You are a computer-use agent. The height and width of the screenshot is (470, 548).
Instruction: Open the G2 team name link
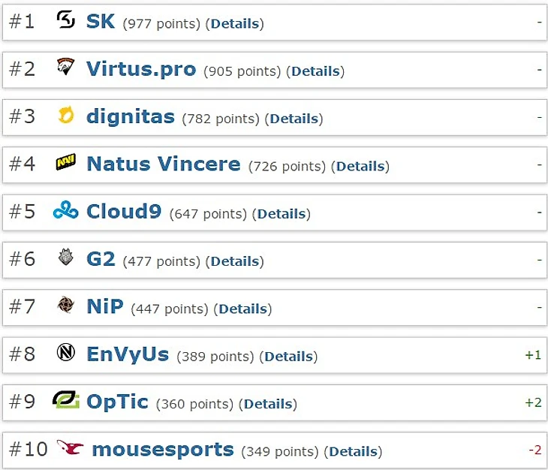(x=101, y=259)
